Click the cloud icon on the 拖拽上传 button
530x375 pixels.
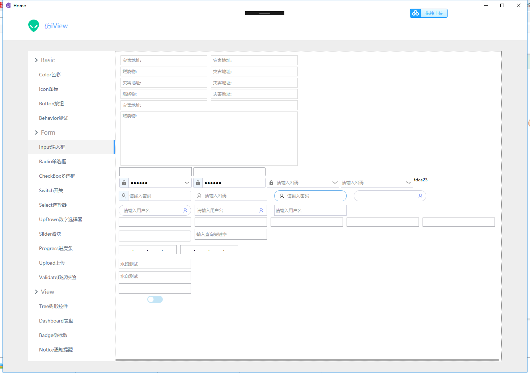[x=415, y=13]
